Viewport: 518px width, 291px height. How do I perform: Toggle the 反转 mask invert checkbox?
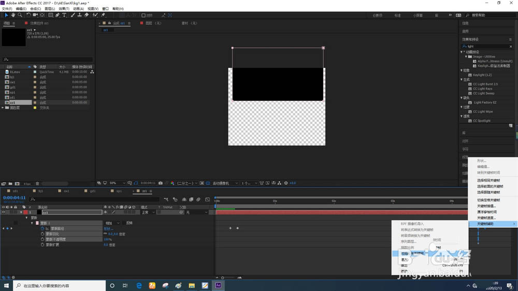(x=123, y=223)
